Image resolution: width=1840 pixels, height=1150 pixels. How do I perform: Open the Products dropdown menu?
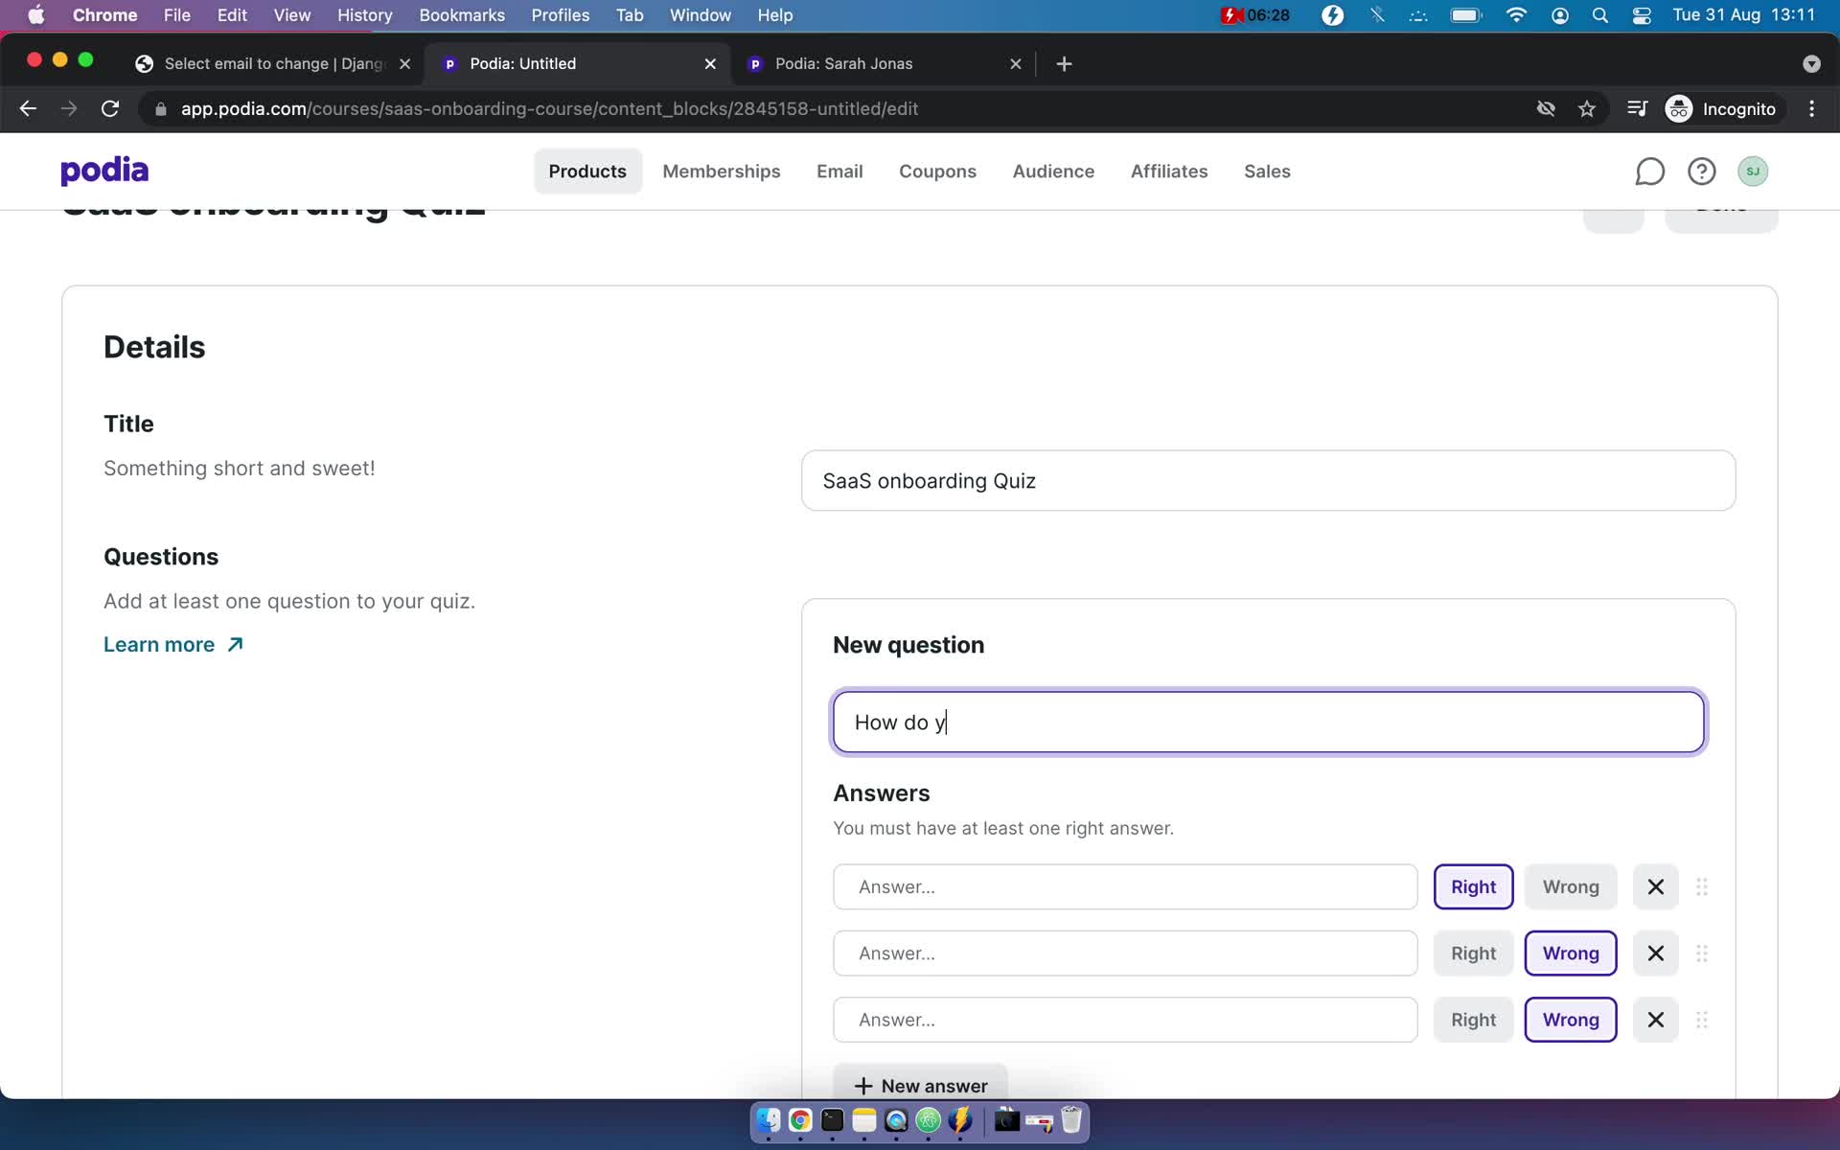(x=586, y=170)
